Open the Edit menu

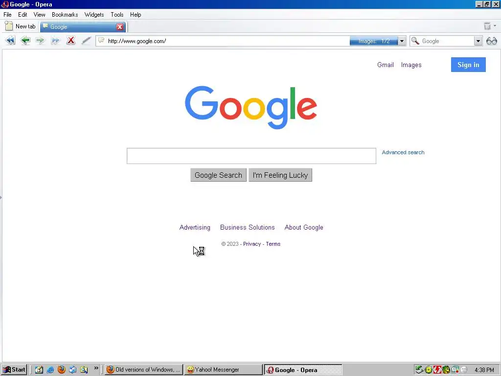[23, 15]
